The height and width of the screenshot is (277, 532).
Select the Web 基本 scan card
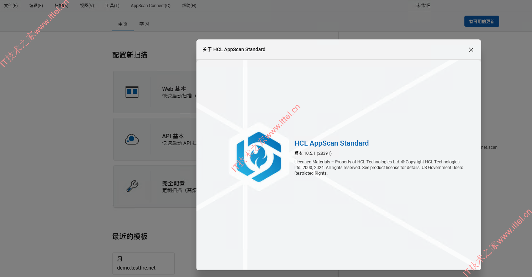155,92
